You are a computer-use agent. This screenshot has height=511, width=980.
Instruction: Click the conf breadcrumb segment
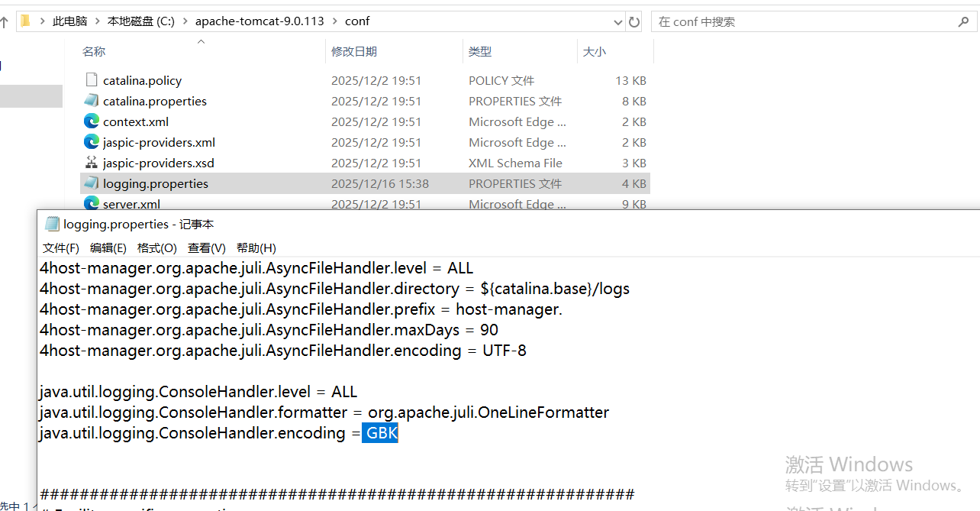(x=357, y=21)
